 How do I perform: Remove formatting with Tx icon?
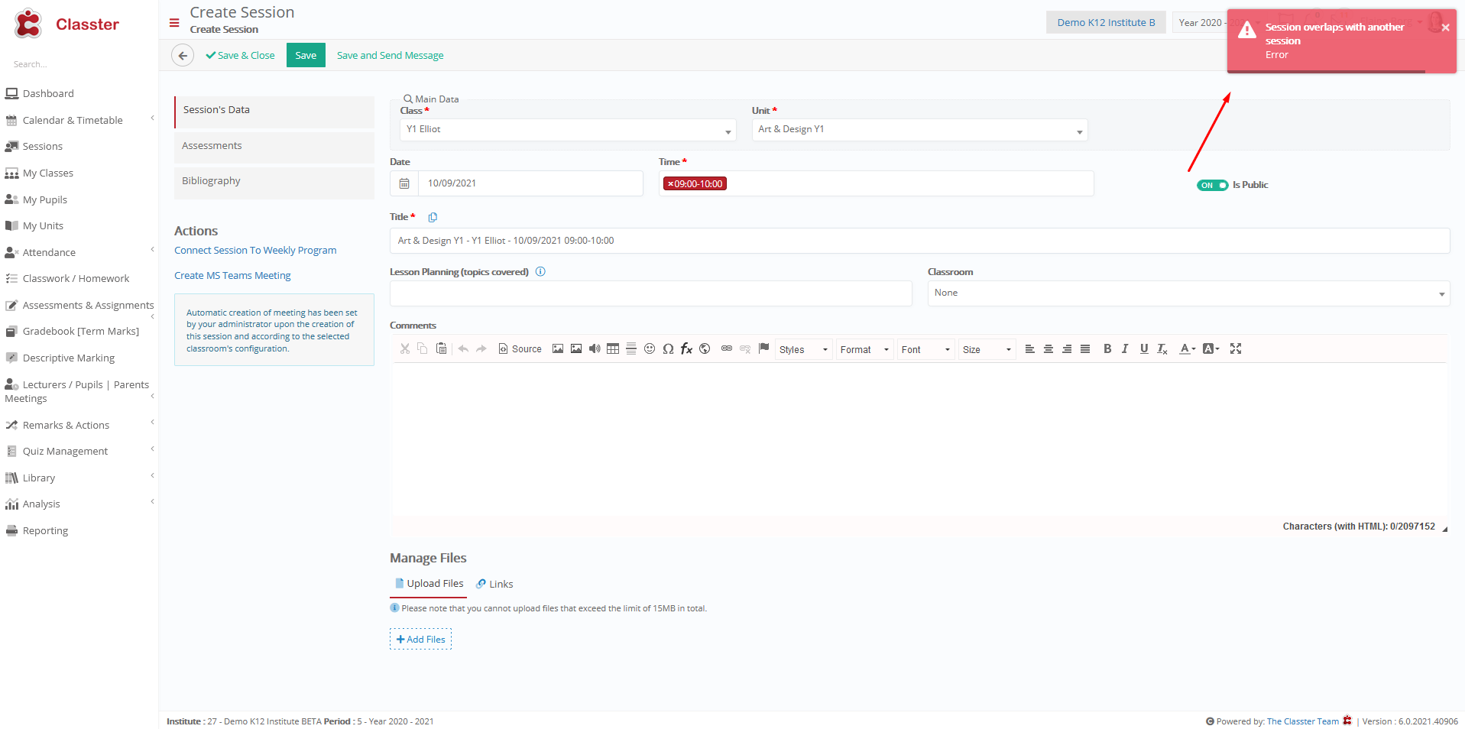tap(1162, 348)
